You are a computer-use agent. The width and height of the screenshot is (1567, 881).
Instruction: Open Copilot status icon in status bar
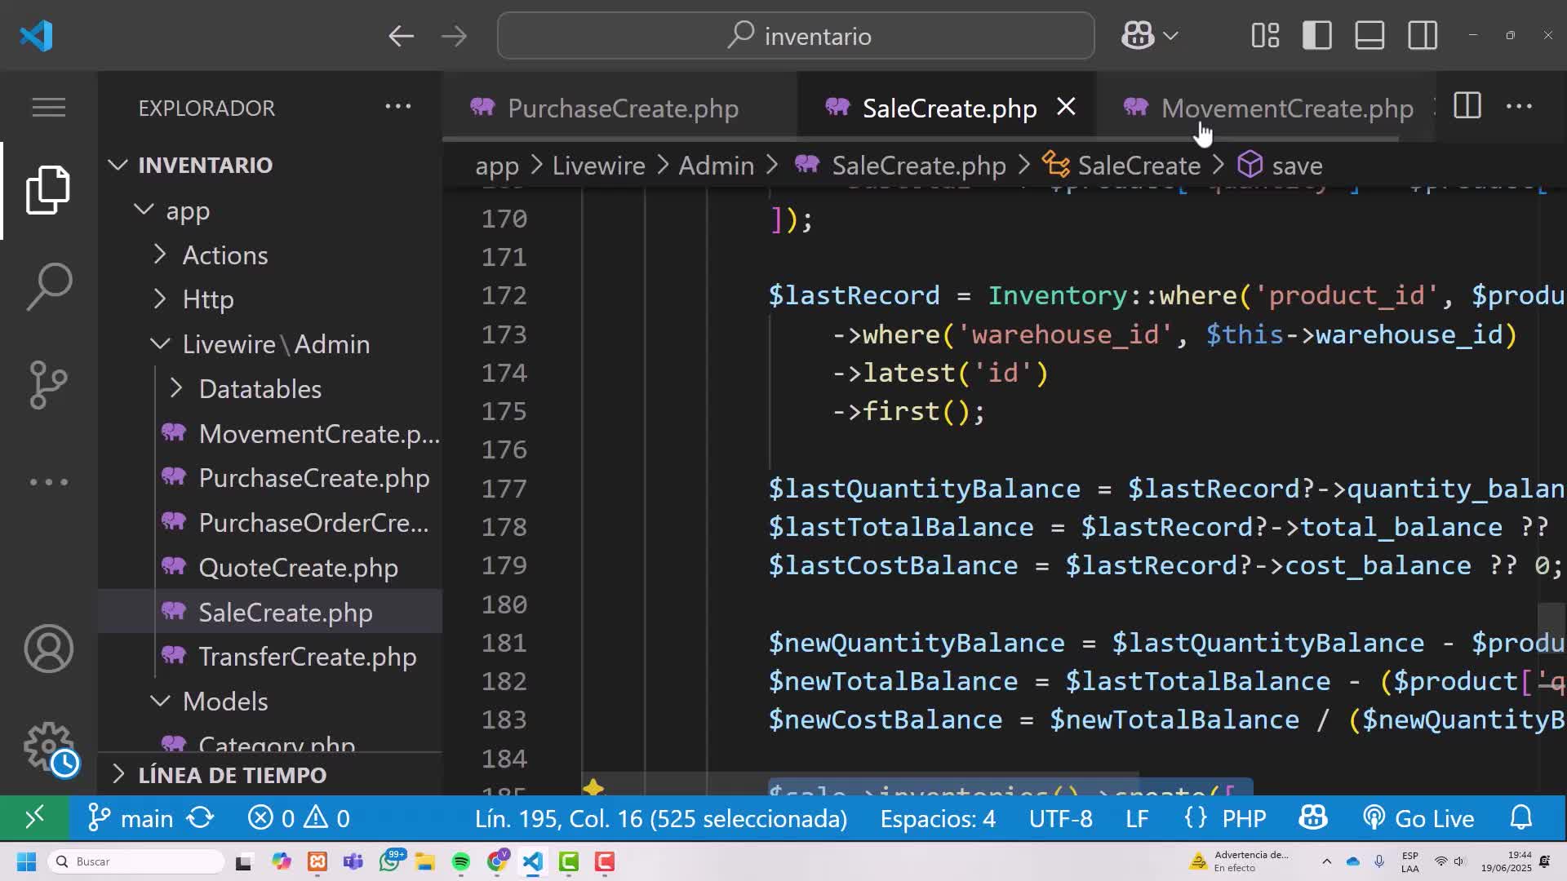pos(1313,817)
